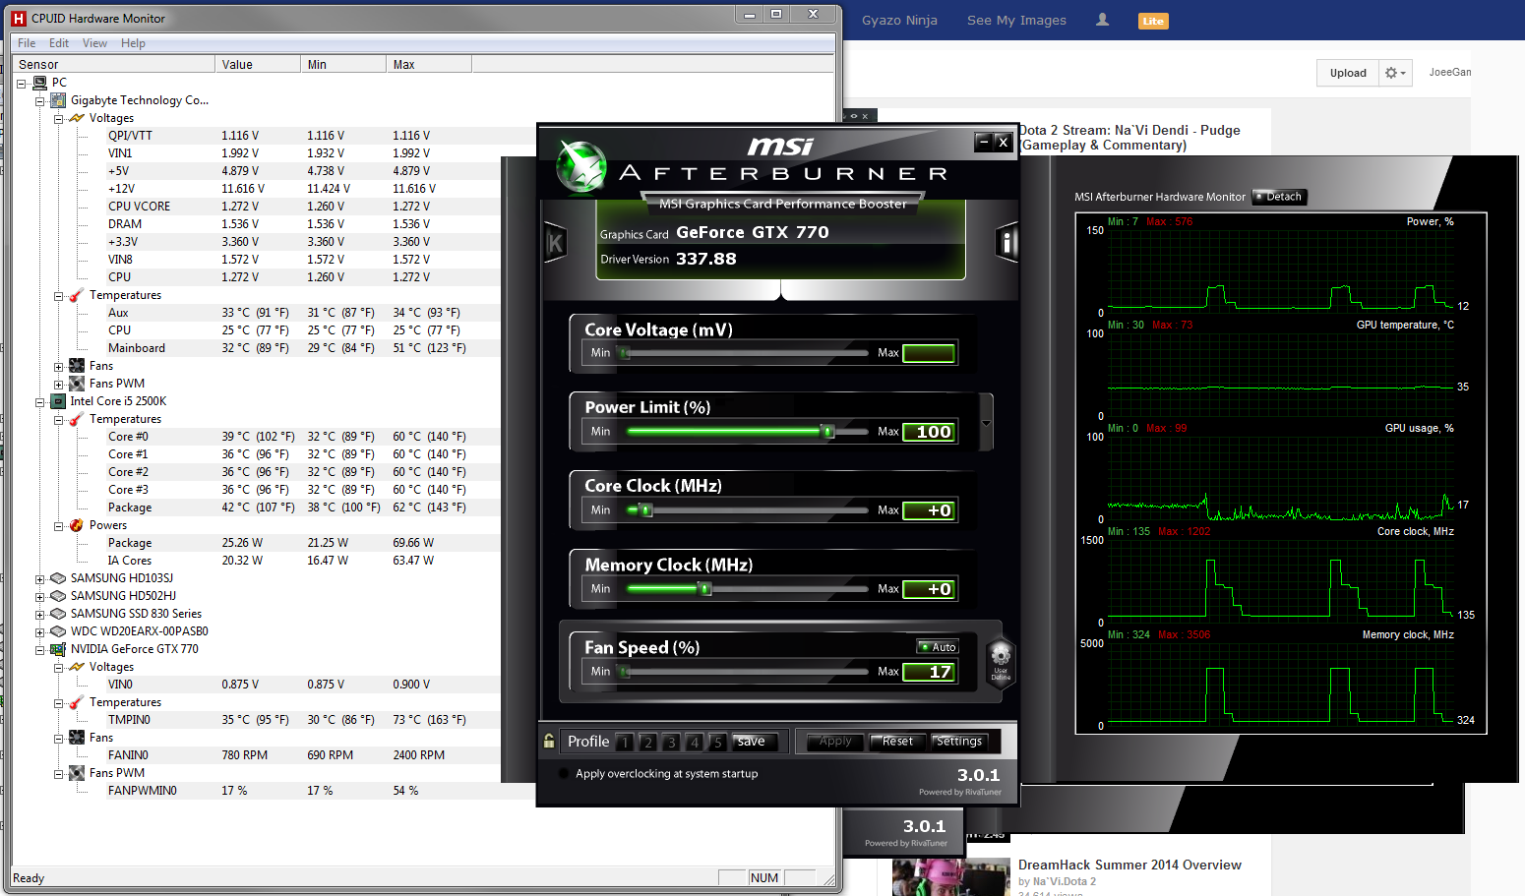Click the Afterburner info 'i' icon
This screenshot has height=896, width=1525.
point(1006,242)
